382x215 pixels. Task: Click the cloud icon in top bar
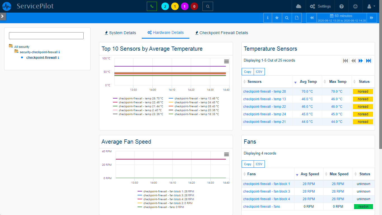click(298, 6)
